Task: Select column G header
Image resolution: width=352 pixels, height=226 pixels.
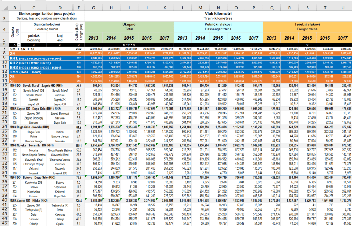Action: pos(93,8)
